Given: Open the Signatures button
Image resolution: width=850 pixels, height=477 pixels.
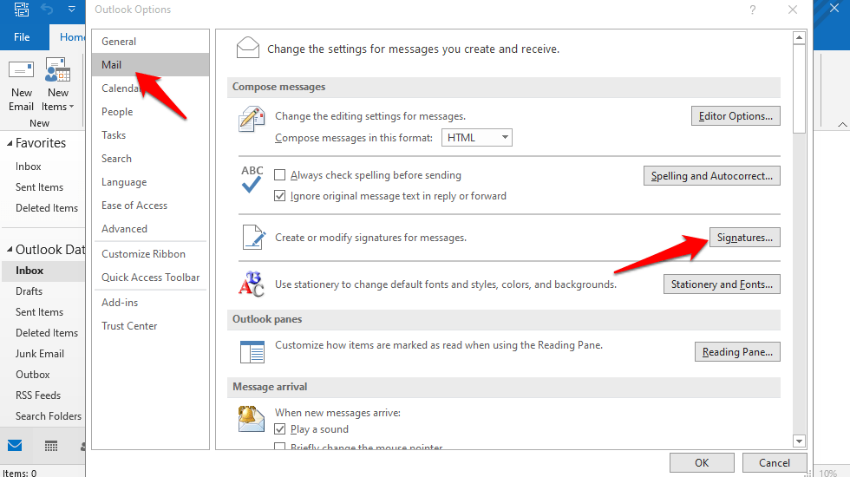Looking at the screenshot, I should pyautogui.click(x=744, y=238).
